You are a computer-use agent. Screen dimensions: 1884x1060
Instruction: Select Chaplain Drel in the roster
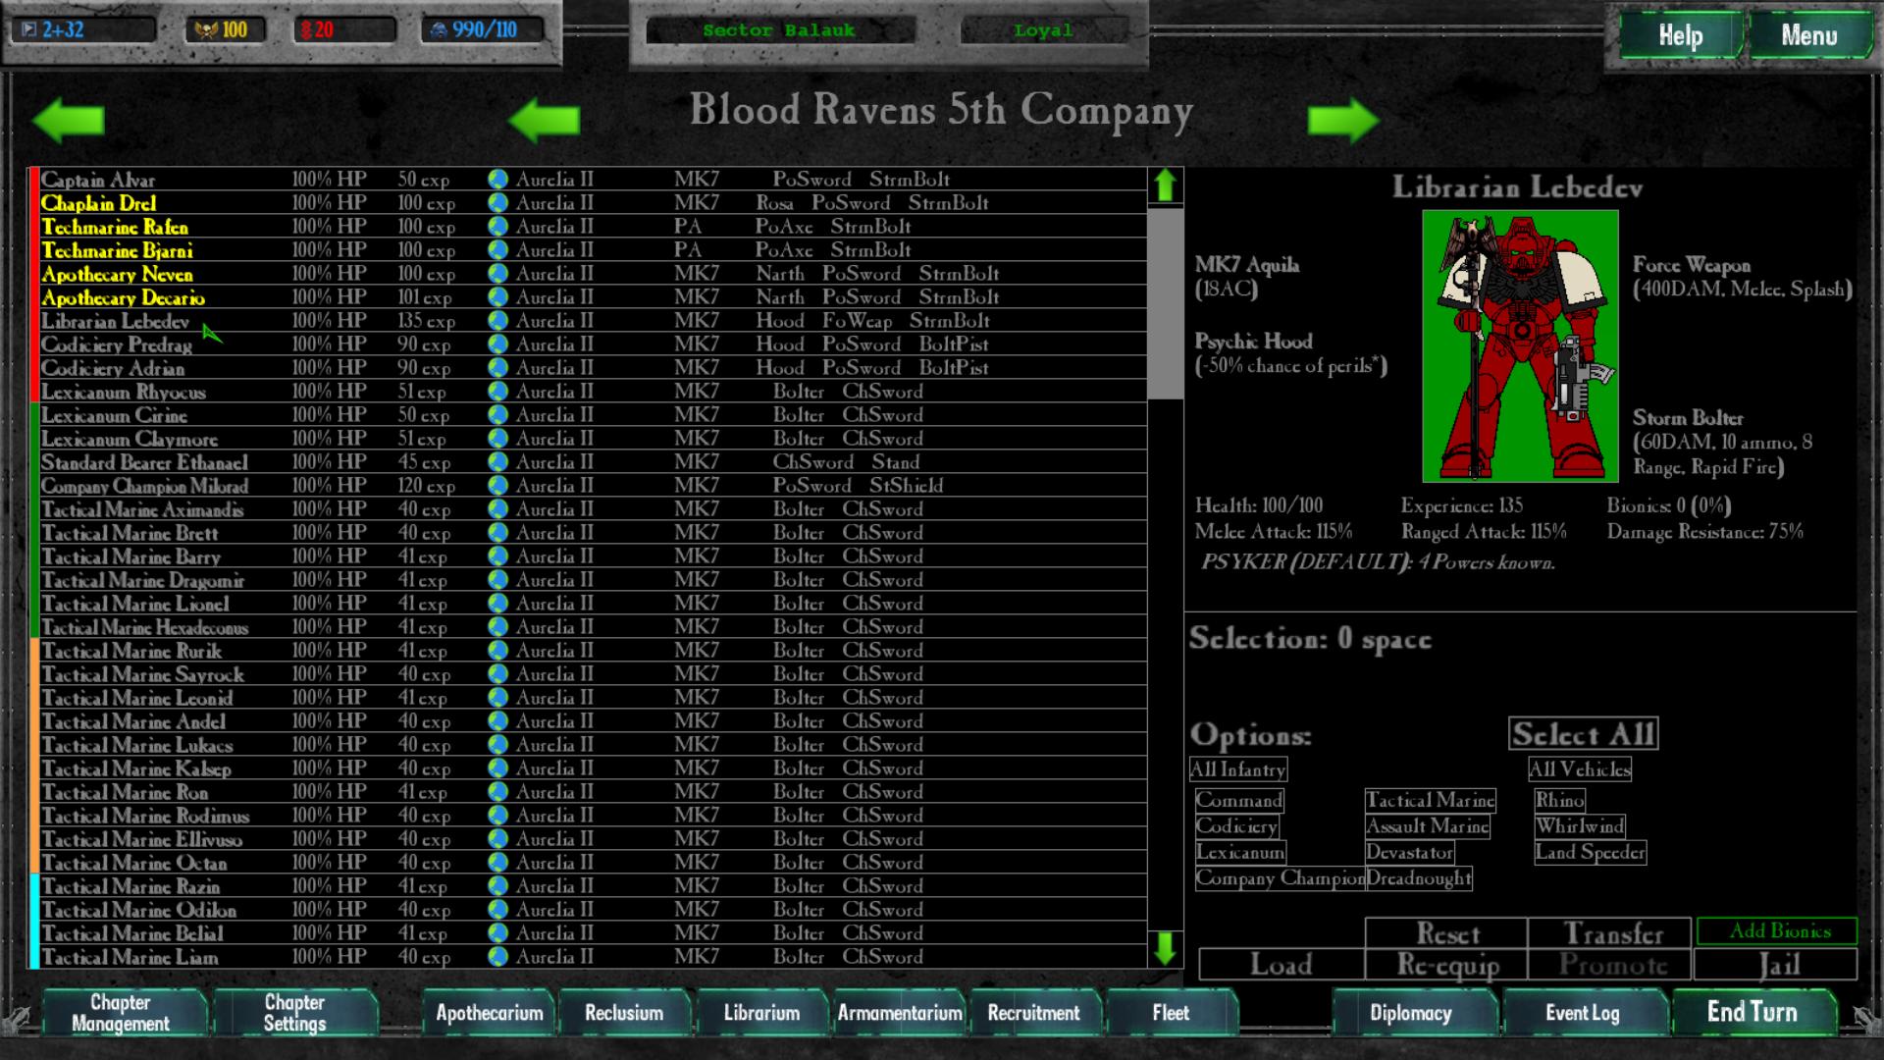tap(593, 203)
